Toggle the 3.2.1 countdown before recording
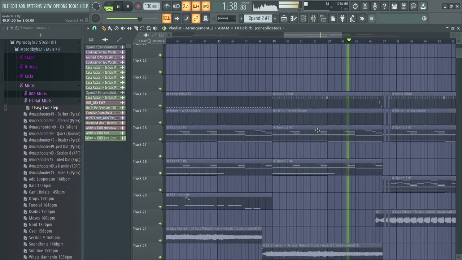This screenshot has height=260, width=462. 186,6
